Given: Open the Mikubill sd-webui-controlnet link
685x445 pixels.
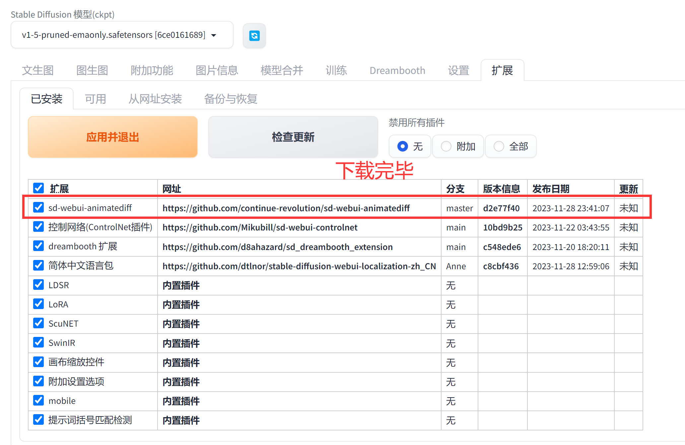Looking at the screenshot, I should [260, 227].
